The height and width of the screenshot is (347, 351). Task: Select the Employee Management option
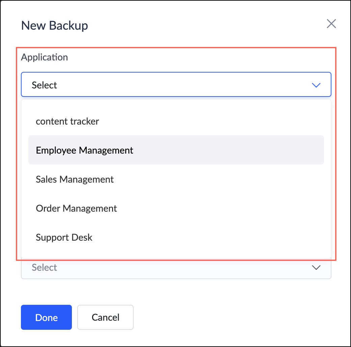85,150
